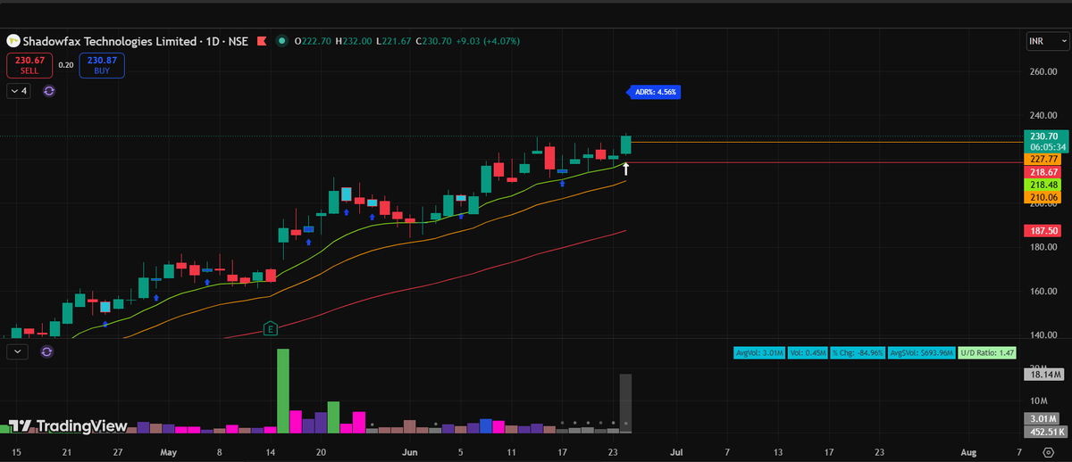The image size is (1072, 462).
Task: Click the 27 date label on time axis
Action: [x=117, y=453]
